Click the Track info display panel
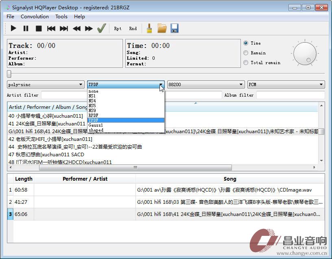This screenshot has height=259, width=332. click(x=65, y=54)
